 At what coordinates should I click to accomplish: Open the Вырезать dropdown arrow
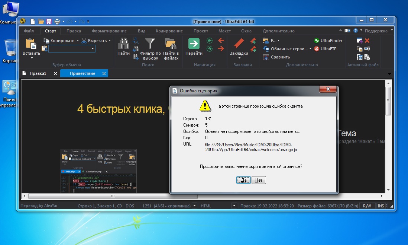point(110,41)
